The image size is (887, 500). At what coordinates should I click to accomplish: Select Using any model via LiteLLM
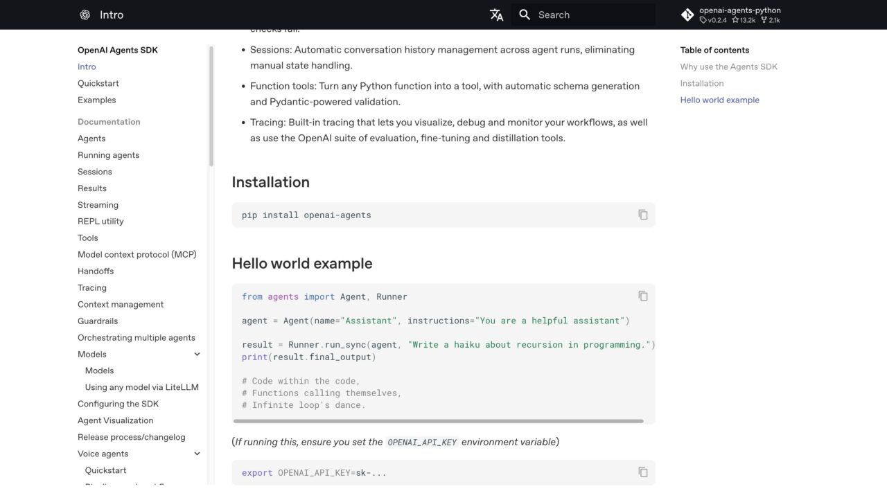pos(141,387)
